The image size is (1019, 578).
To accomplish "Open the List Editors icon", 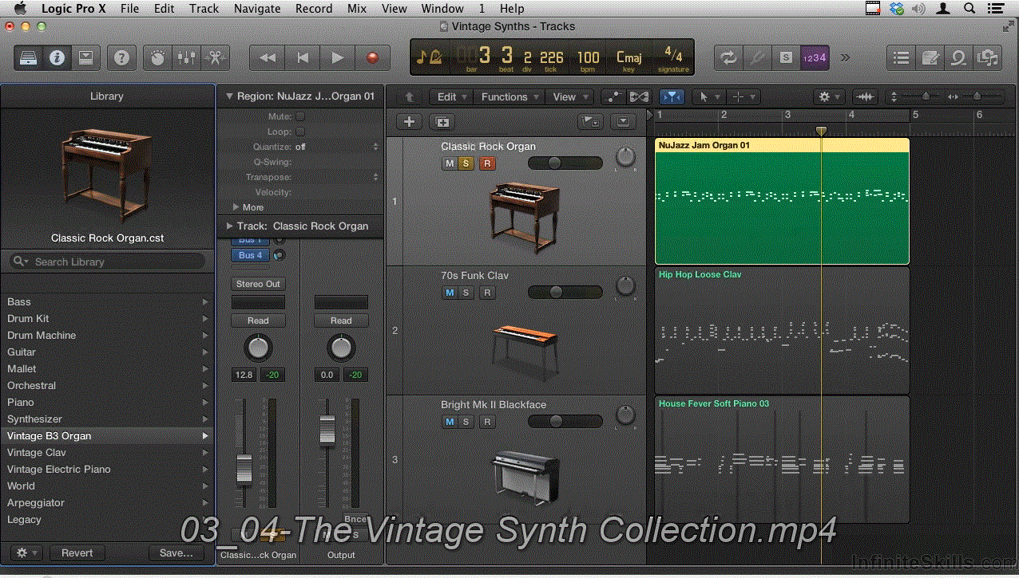I will (901, 57).
